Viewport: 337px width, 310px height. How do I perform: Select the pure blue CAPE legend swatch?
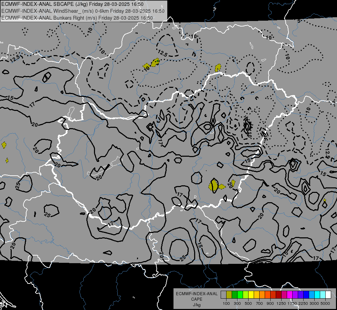tap(306, 294)
